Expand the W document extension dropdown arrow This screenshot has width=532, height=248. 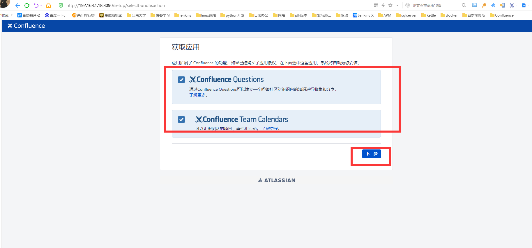[x=529, y=5]
